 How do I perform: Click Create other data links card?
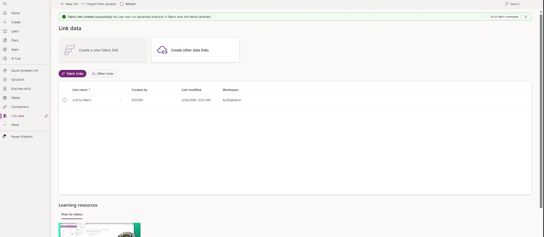[195, 50]
